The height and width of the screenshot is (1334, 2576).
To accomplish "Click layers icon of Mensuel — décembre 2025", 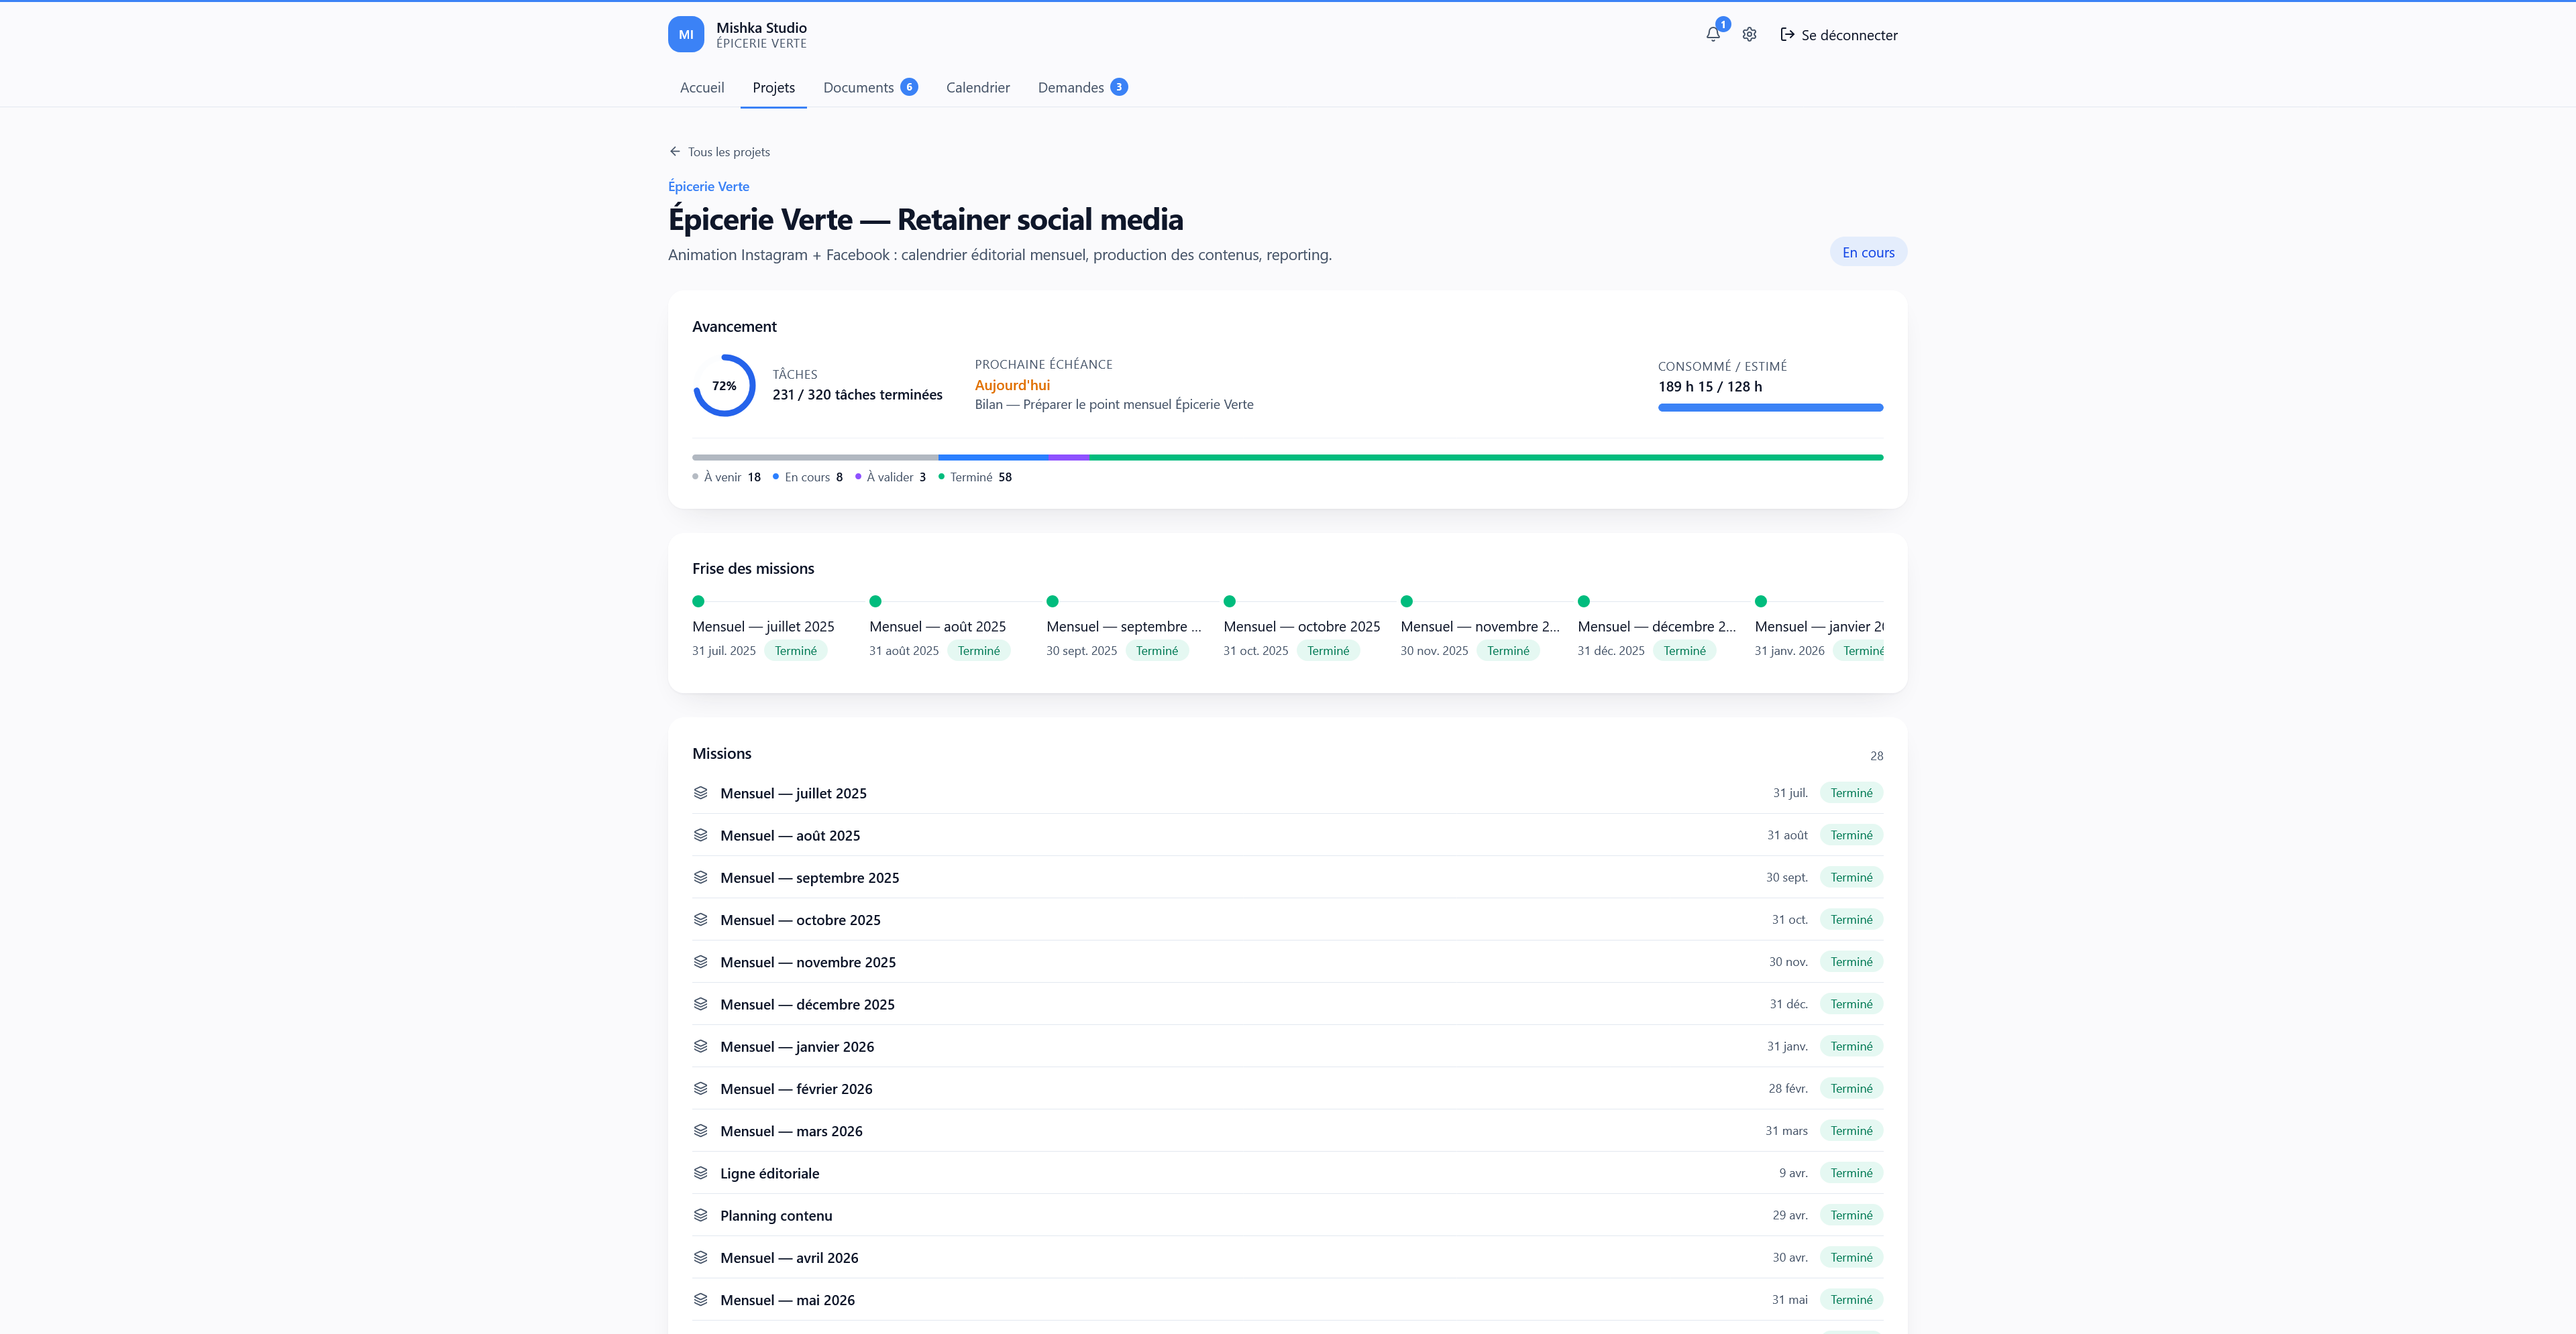I will pos(701,1004).
